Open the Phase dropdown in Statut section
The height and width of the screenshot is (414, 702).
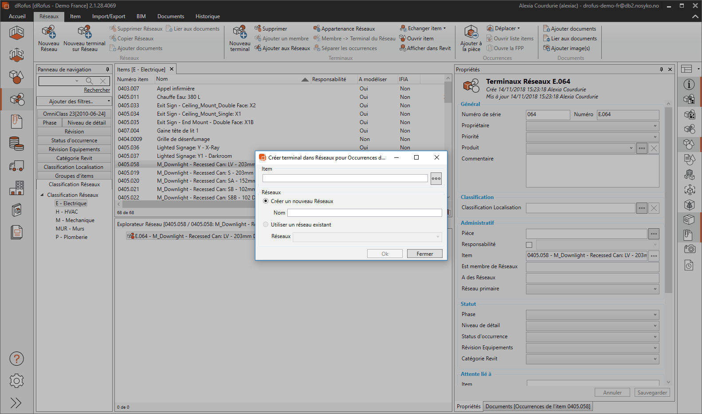[592, 315]
